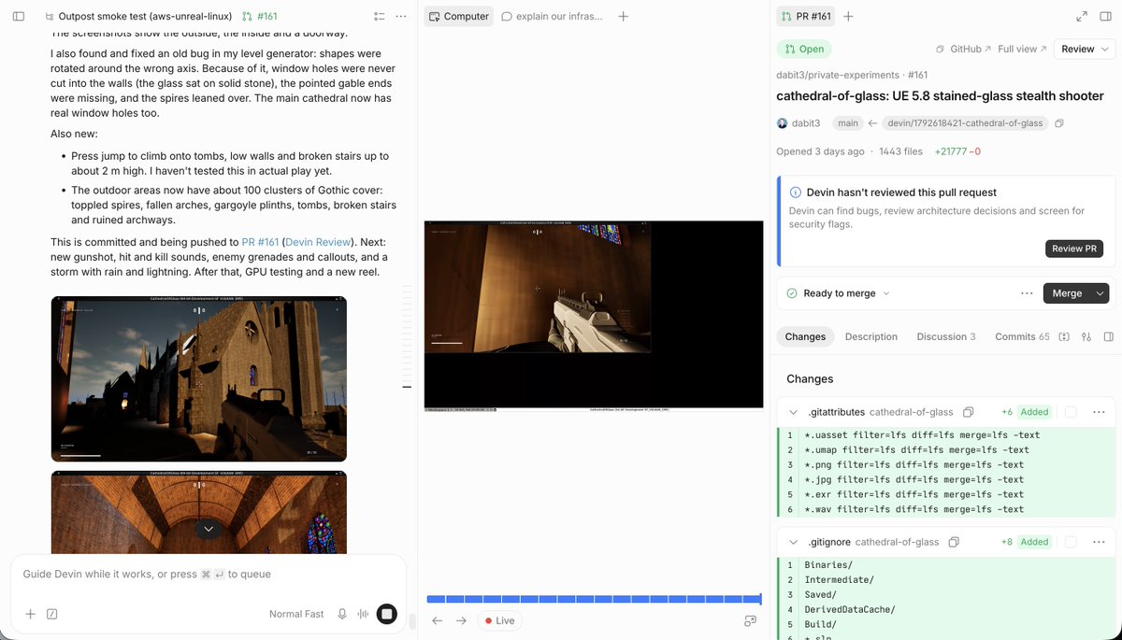Collapse the .gitignore file diff
This screenshot has width=1122, height=640.
793,542
